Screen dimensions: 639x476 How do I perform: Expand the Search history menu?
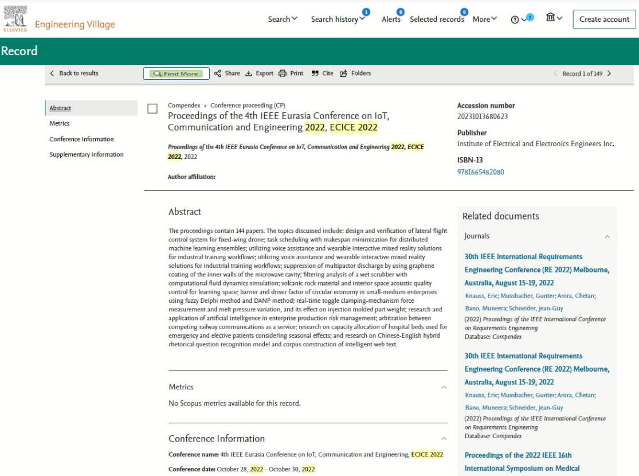pyautogui.click(x=338, y=19)
